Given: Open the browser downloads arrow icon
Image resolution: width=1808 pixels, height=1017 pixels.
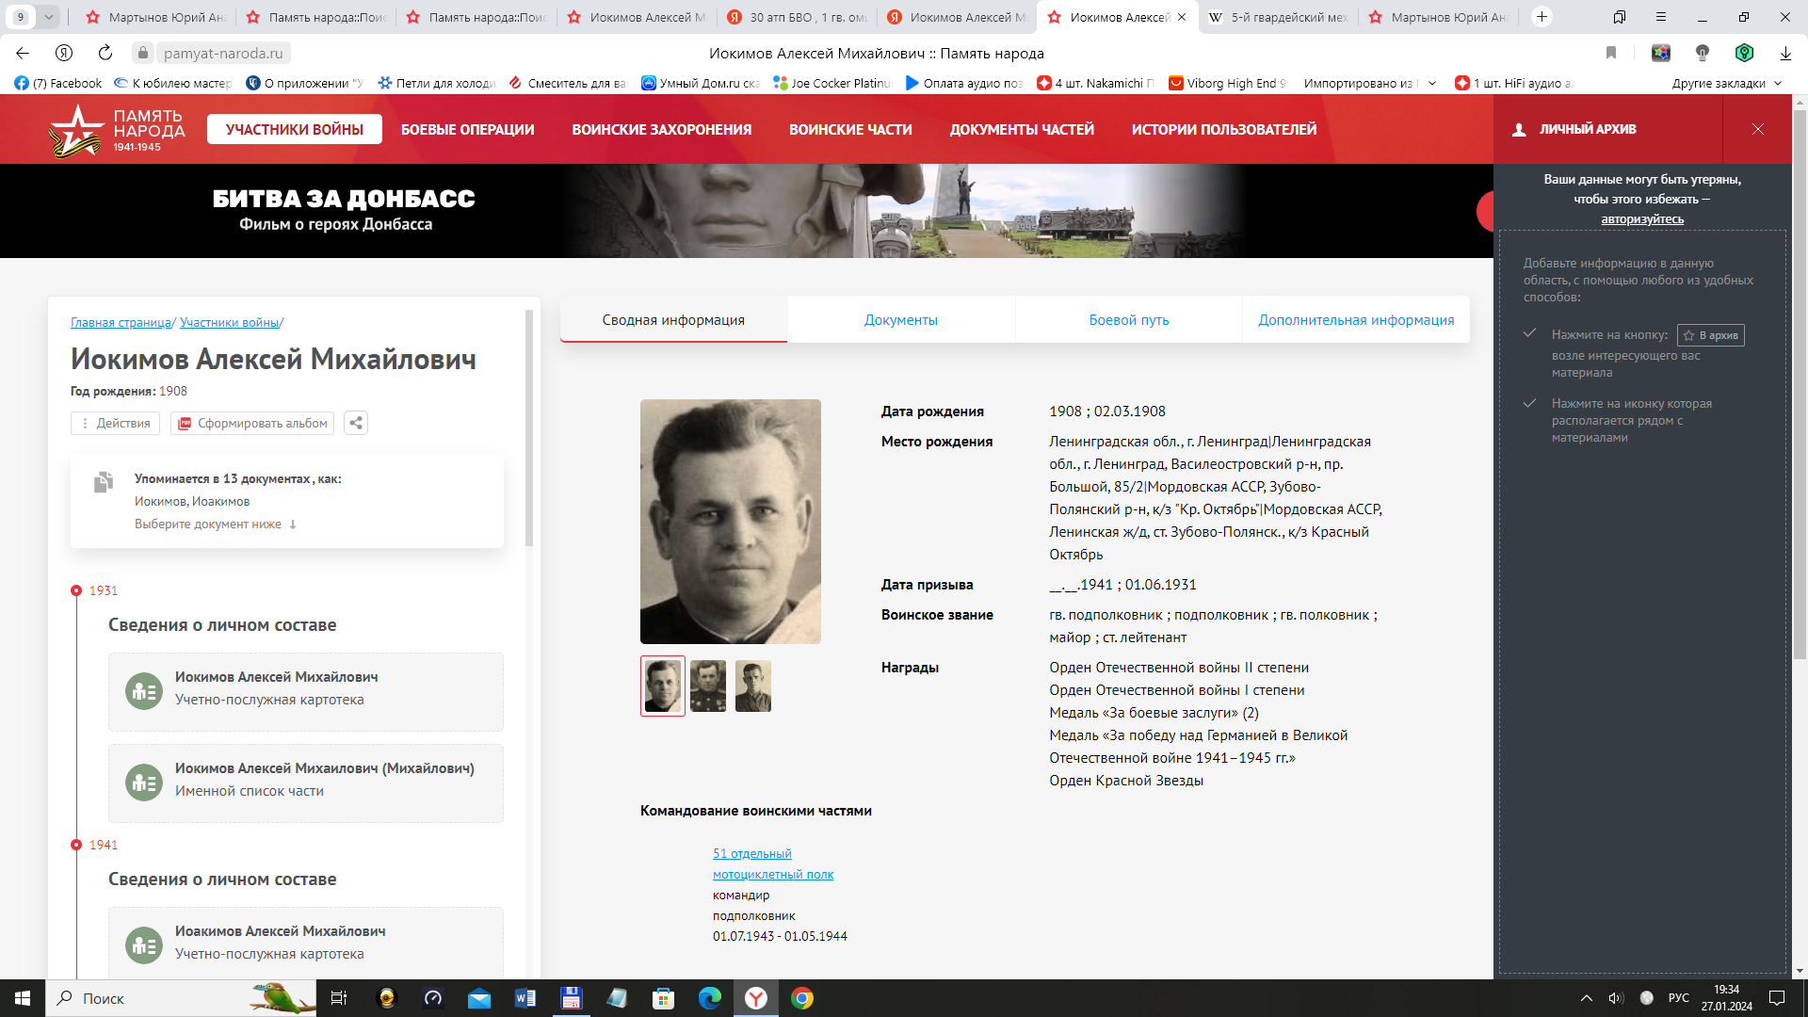Looking at the screenshot, I should click(1784, 53).
